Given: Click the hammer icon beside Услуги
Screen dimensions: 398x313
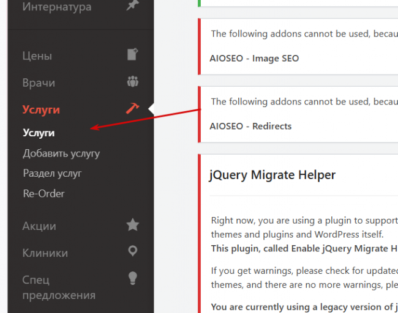Looking at the screenshot, I should 132,108.
